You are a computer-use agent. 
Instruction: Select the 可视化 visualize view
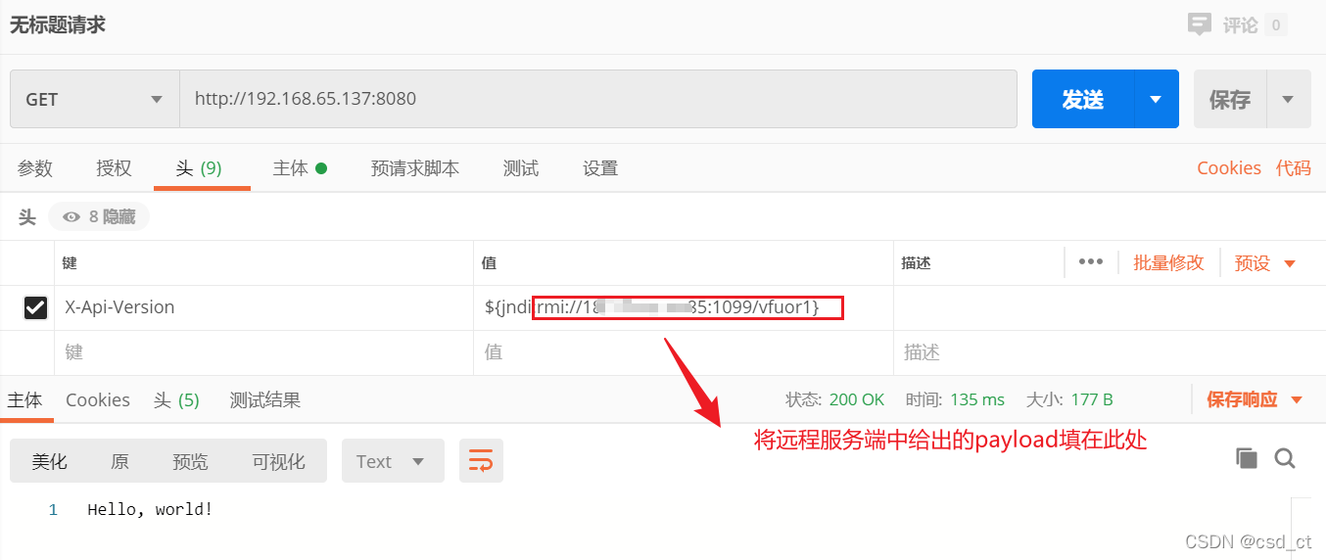[x=278, y=461]
